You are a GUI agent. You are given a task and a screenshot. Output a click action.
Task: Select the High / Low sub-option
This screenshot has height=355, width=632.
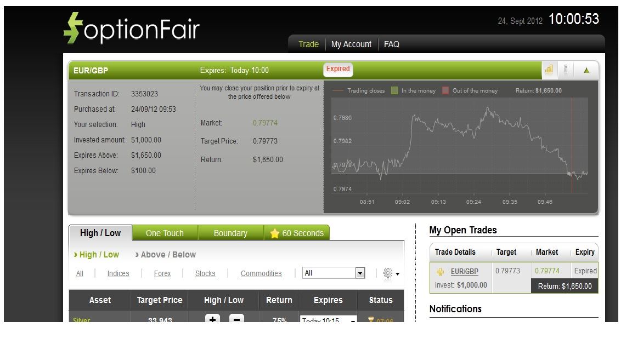click(97, 254)
